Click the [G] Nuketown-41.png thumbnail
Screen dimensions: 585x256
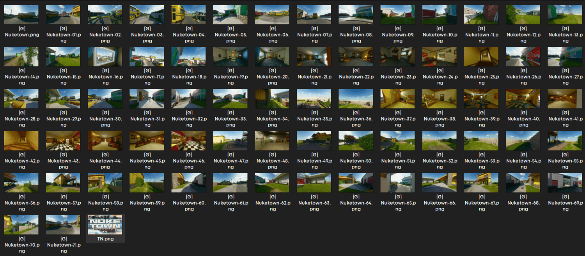(x=565, y=99)
